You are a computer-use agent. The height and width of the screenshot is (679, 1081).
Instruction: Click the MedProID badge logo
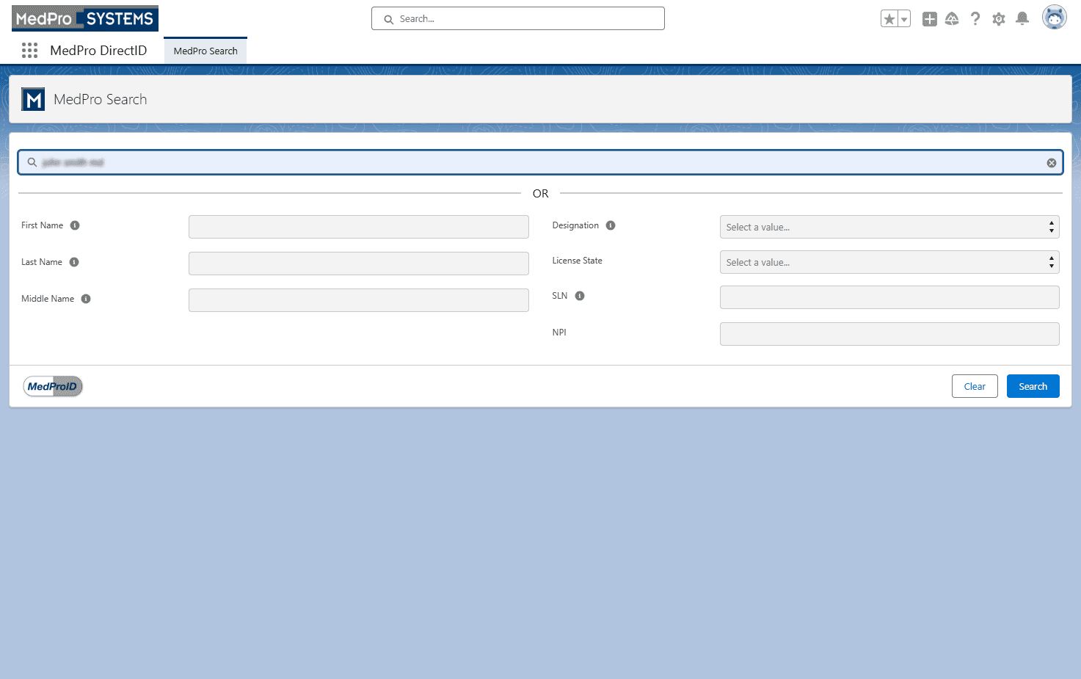point(53,387)
